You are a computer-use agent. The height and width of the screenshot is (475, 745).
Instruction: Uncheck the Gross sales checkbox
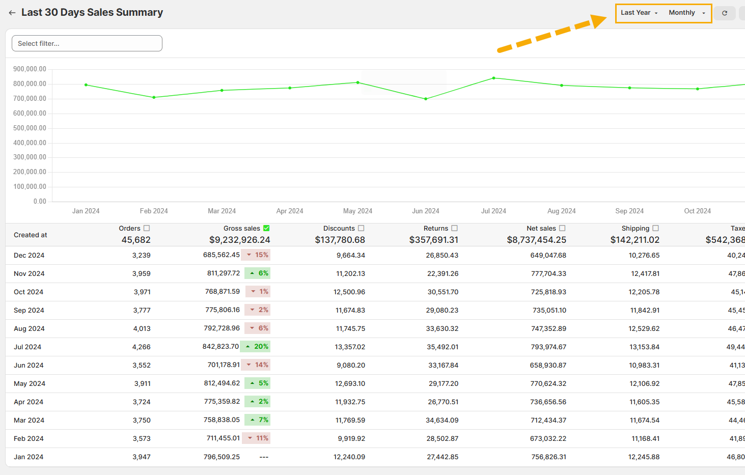click(x=266, y=229)
